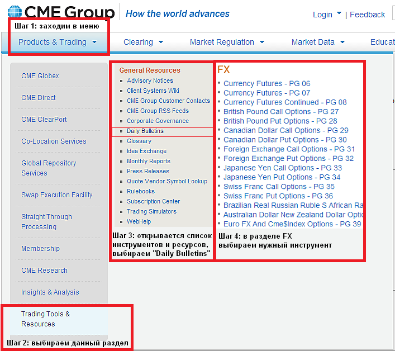Open Subscription Center link
Viewport: 395px width, 351px height.
pos(153,202)
